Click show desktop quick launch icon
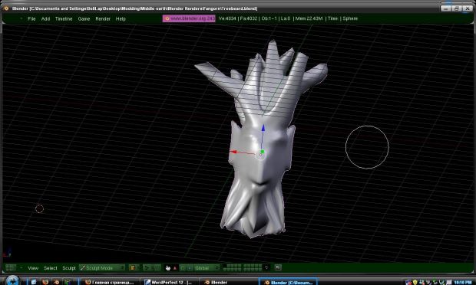Screen dimensions: 476x285 (34, 282)
